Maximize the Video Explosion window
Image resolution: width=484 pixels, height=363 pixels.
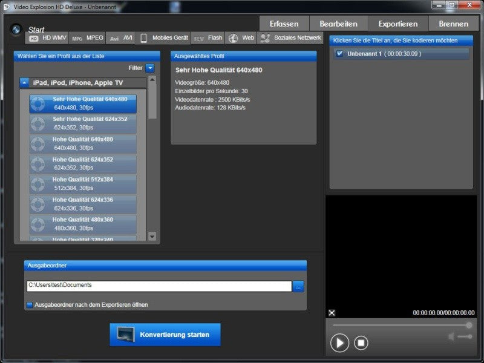(x=452, y=5)
